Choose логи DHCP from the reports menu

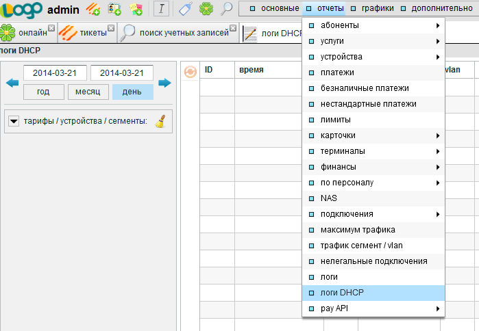coord(373,293)
